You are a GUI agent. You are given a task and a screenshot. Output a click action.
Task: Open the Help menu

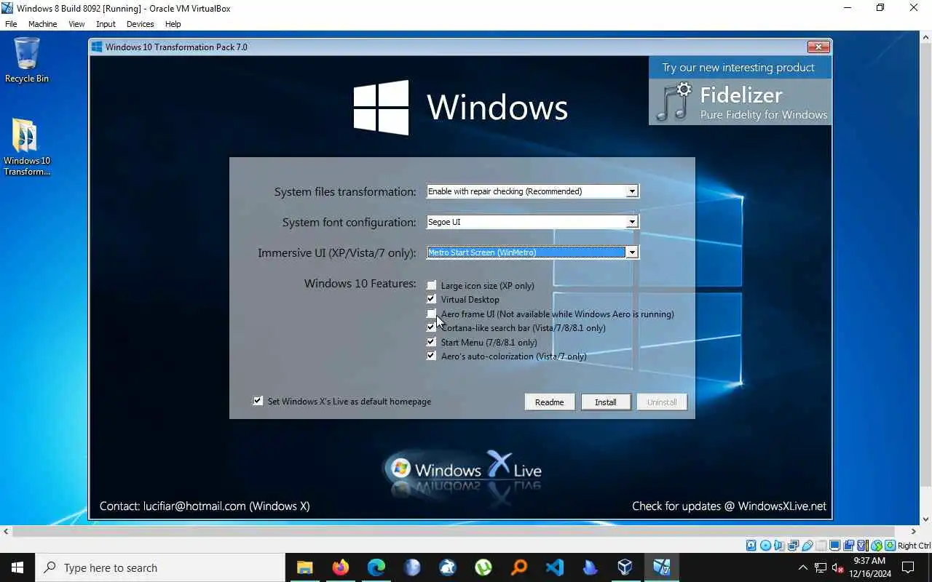click(x=173, y=24)
